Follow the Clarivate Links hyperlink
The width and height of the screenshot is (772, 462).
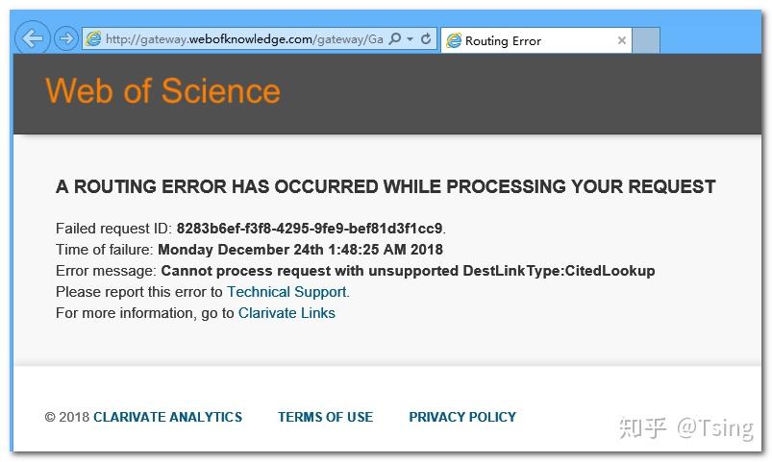(286, 313)
